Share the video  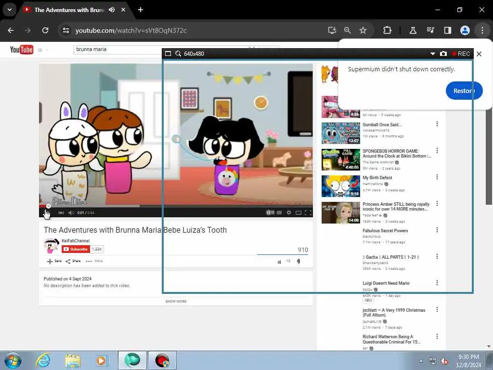73,261
